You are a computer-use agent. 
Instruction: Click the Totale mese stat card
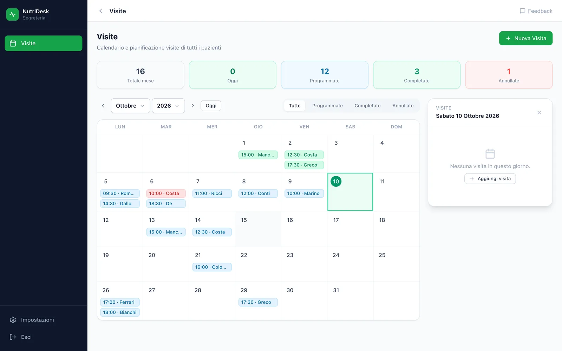tap(140, 75)
